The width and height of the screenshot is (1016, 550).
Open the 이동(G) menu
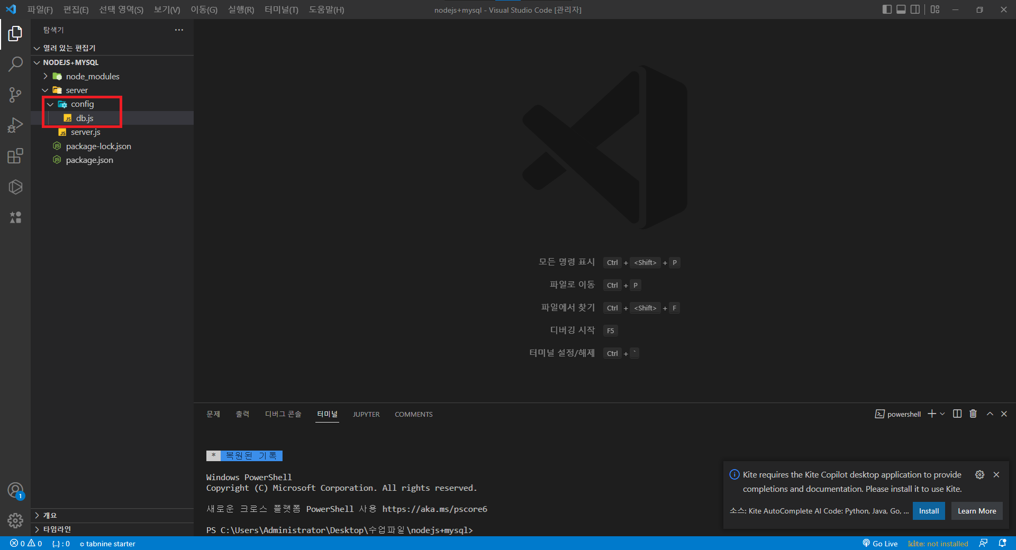204,10
